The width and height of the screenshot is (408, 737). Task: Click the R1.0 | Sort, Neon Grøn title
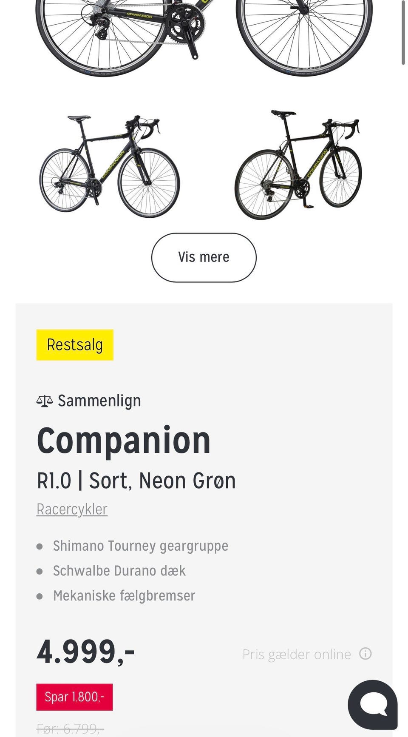point(136,481)
